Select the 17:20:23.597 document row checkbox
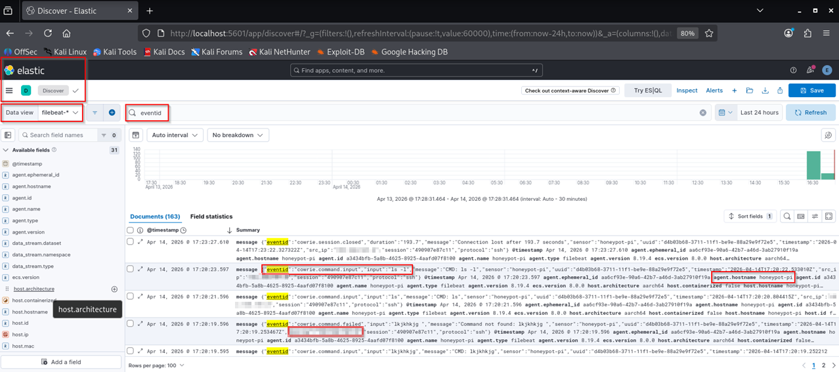 pos(130,269)
